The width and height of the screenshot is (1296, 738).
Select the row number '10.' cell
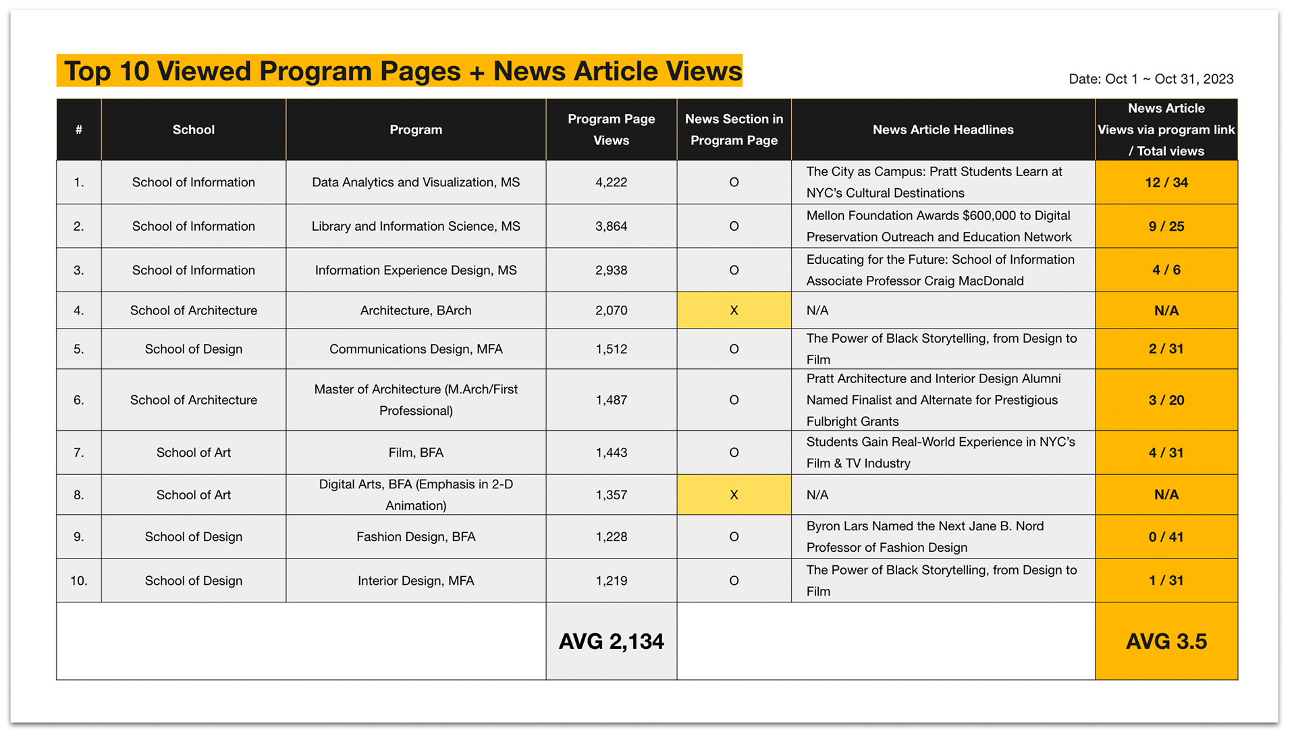pyautogui.click(x=79, y=581)
